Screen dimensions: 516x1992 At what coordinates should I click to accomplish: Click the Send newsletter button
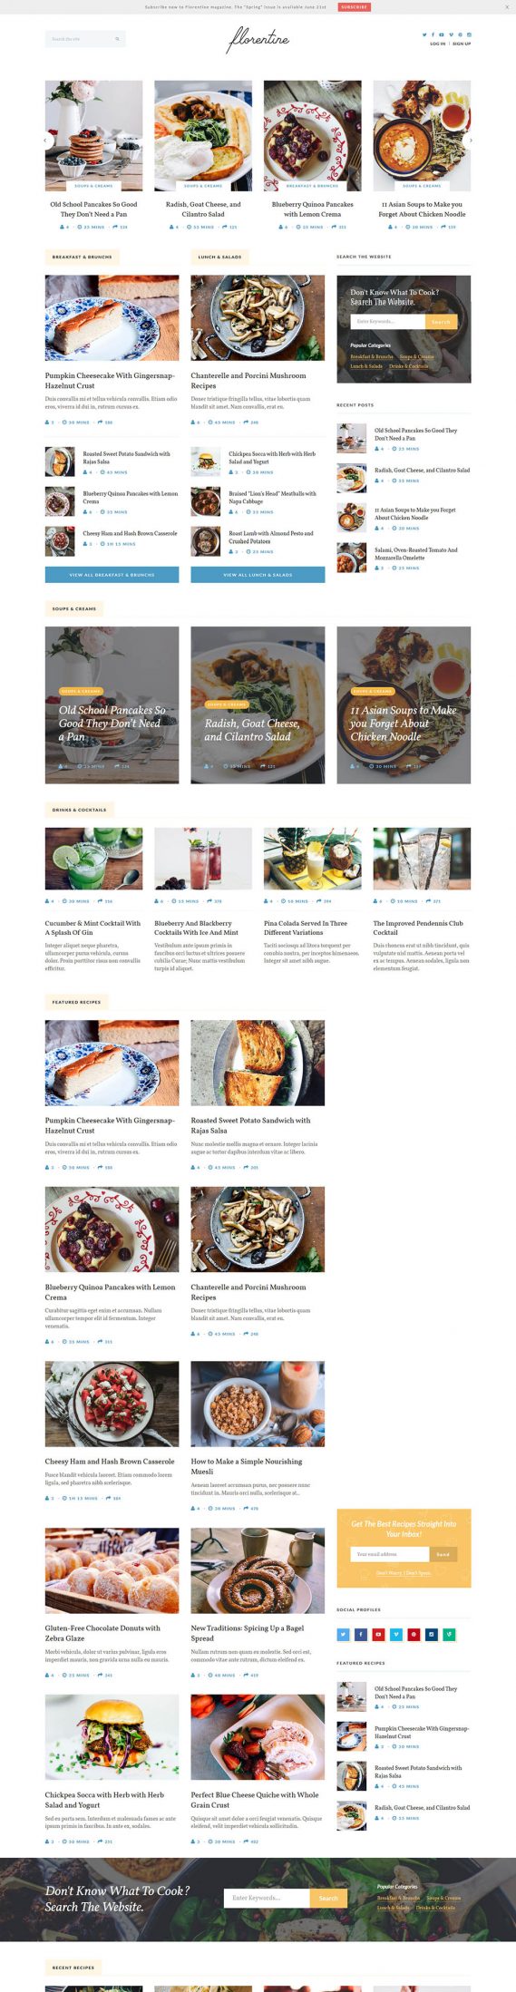[443, 1554]
